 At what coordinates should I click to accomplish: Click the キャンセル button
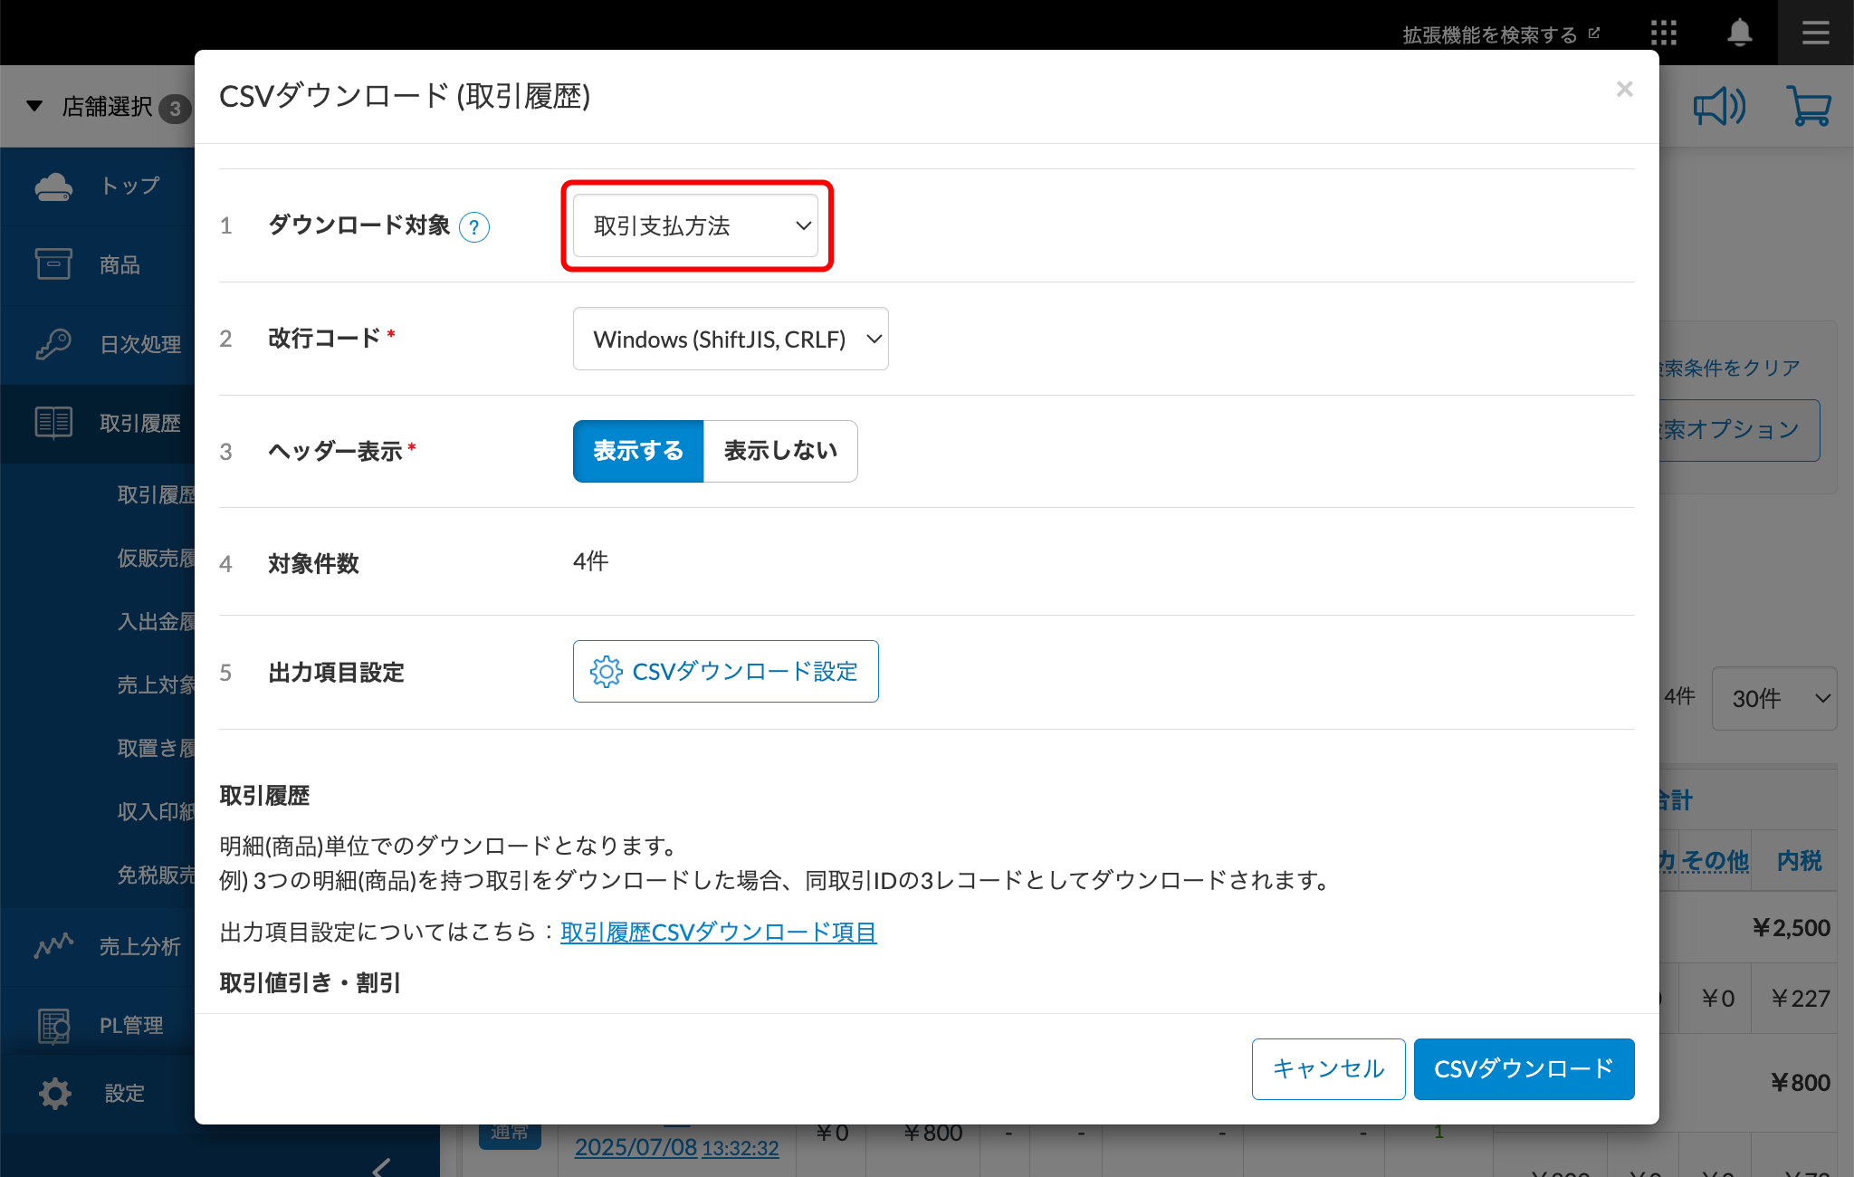[1328, 1069]
